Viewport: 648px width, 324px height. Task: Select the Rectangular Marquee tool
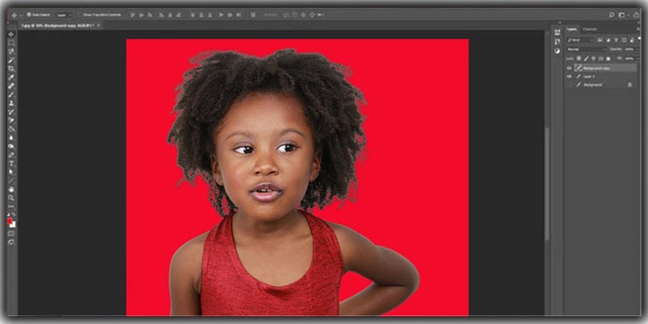[x=11, y=43]
